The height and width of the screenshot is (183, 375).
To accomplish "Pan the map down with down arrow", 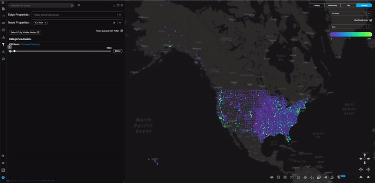I will tap(365, 163).
